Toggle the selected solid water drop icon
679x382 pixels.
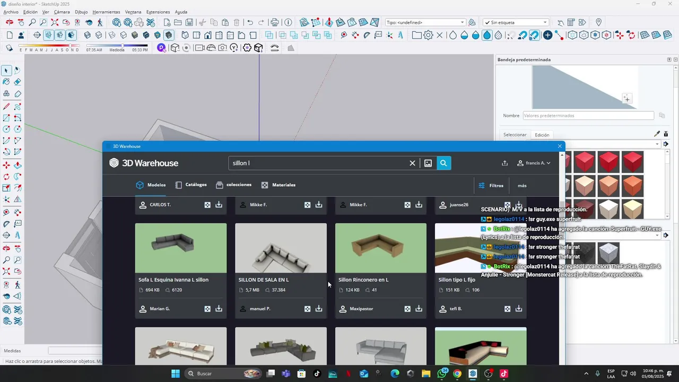pyautogui.click(x=487, y=35)
